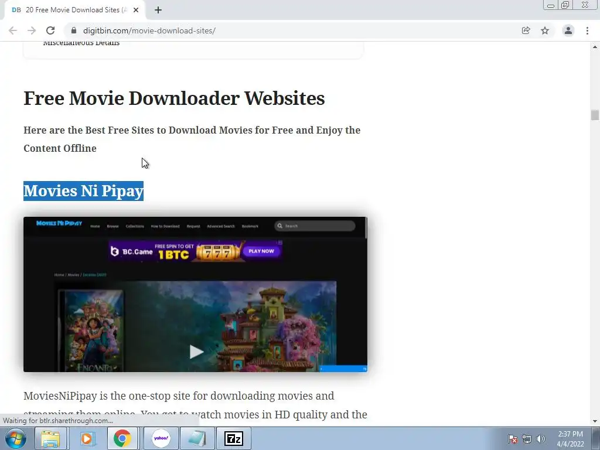Bookmark this page with the star icon
Screen dimensions: 600x450
[x=545, y=30]
